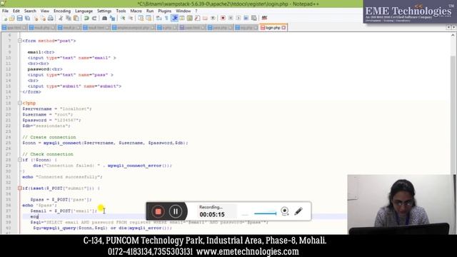Click the recorder pencil annotation icon
457x257 pixels.
click(x=298, y=211)
